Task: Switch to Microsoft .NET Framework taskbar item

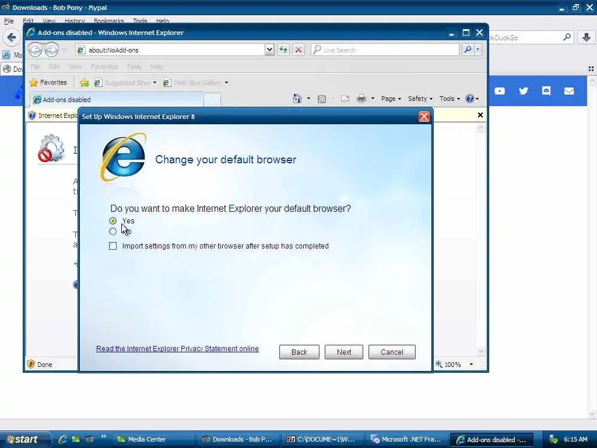Action: click(408, 439)
